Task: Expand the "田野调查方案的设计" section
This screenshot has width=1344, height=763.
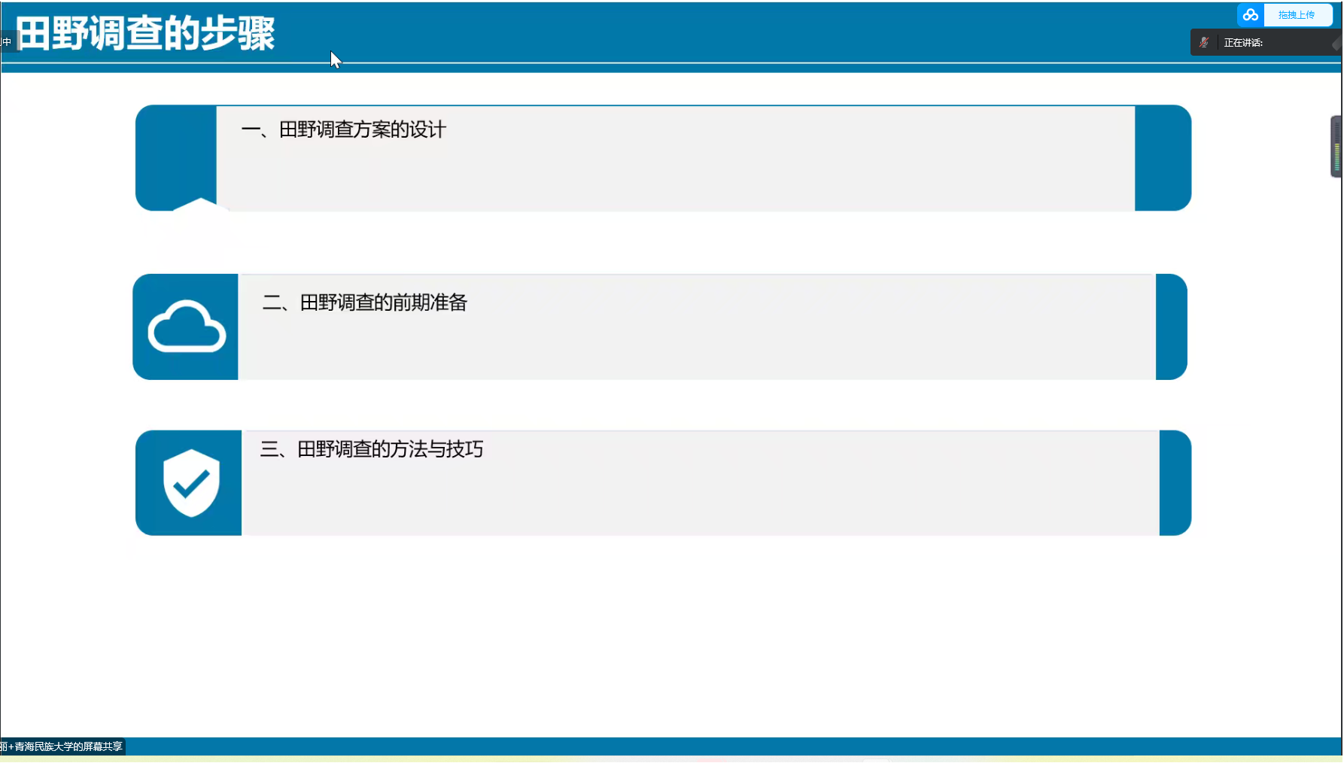Action: click(x=662, y=158)
